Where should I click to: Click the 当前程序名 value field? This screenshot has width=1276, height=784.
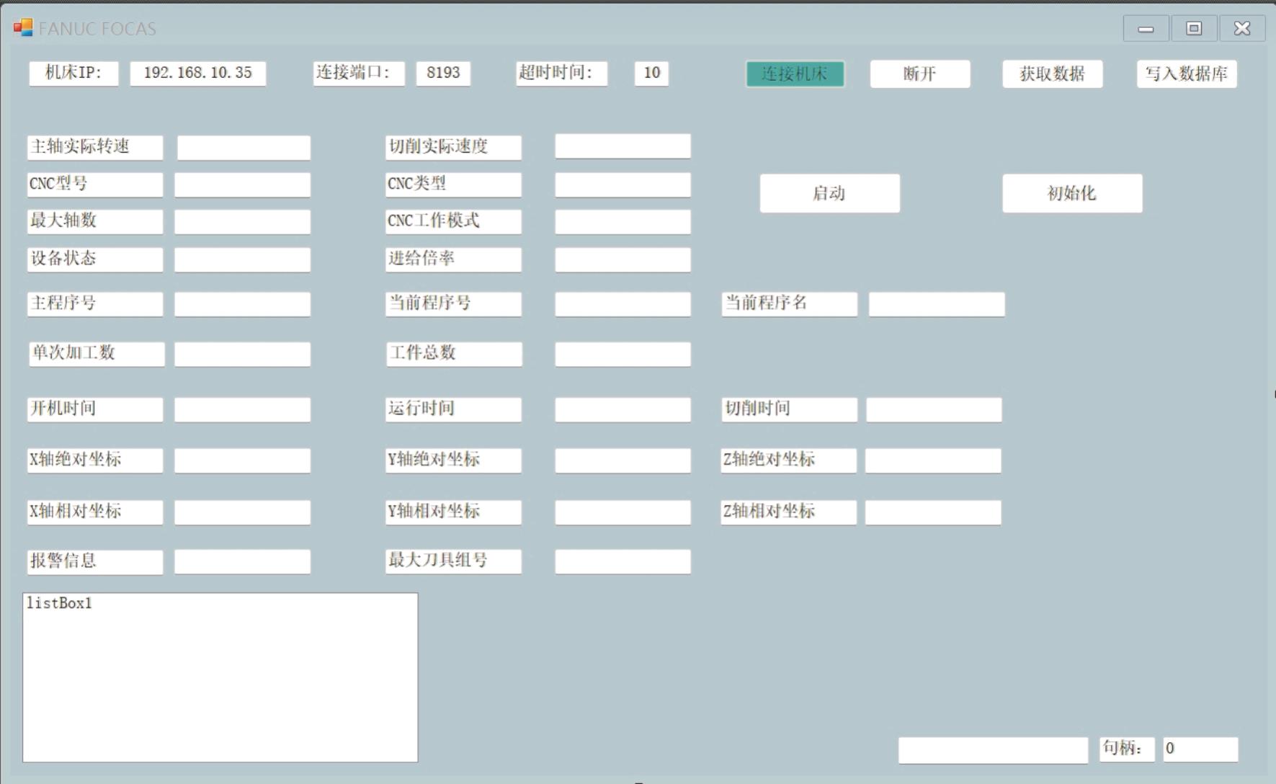click(936, 304)
